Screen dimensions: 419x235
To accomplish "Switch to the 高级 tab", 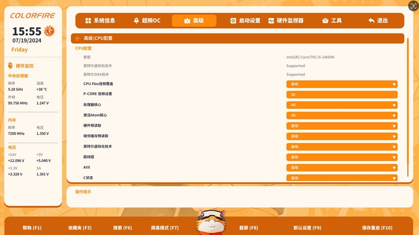I will pos(194,21).
